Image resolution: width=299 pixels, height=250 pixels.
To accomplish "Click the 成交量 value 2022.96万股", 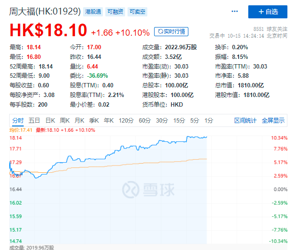I will click(181, 47).
